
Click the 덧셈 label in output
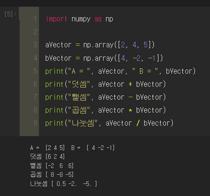(x=36, y=157)
